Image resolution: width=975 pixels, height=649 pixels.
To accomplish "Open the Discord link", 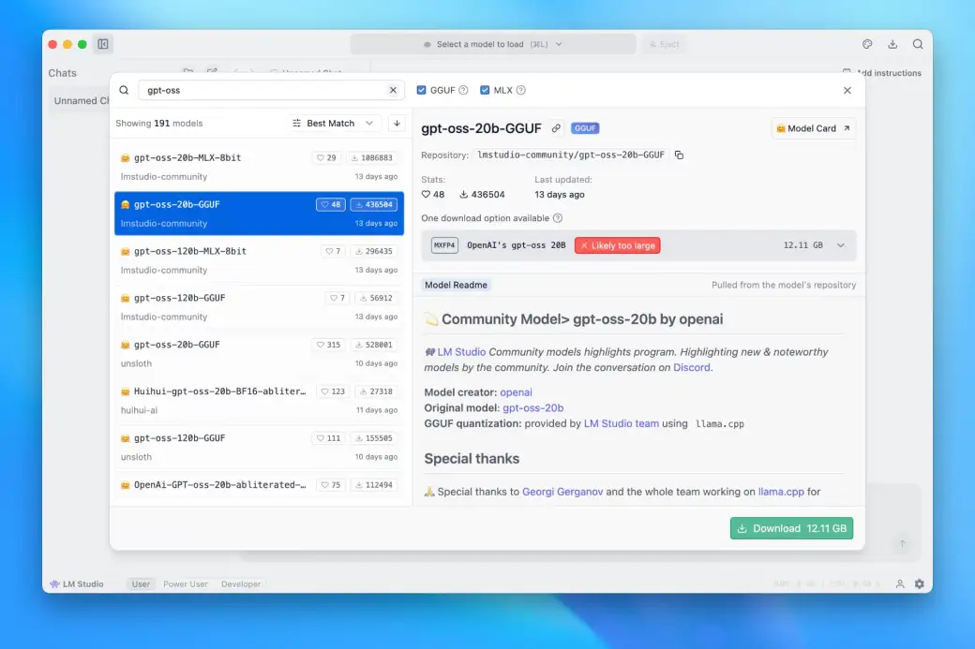I will pos(692,367).
